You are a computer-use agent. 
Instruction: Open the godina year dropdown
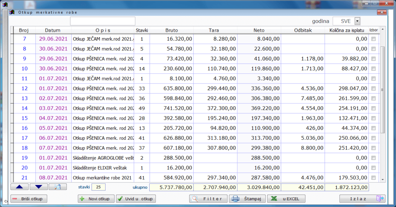357,21
